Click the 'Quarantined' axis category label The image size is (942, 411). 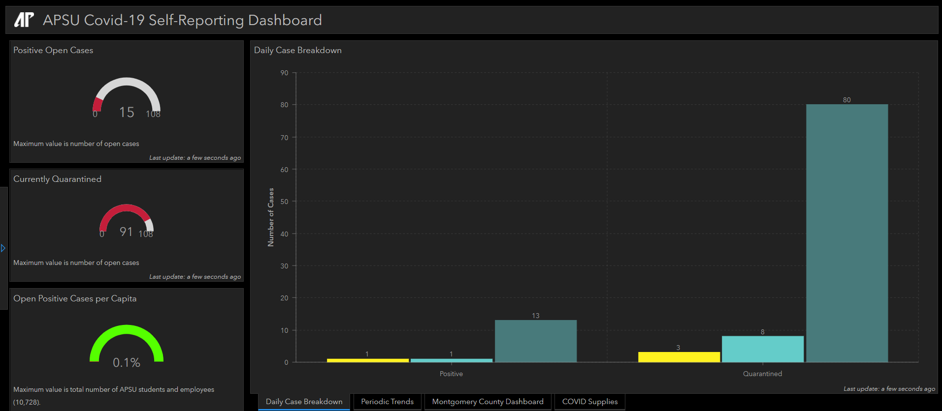tap(762, 374)
